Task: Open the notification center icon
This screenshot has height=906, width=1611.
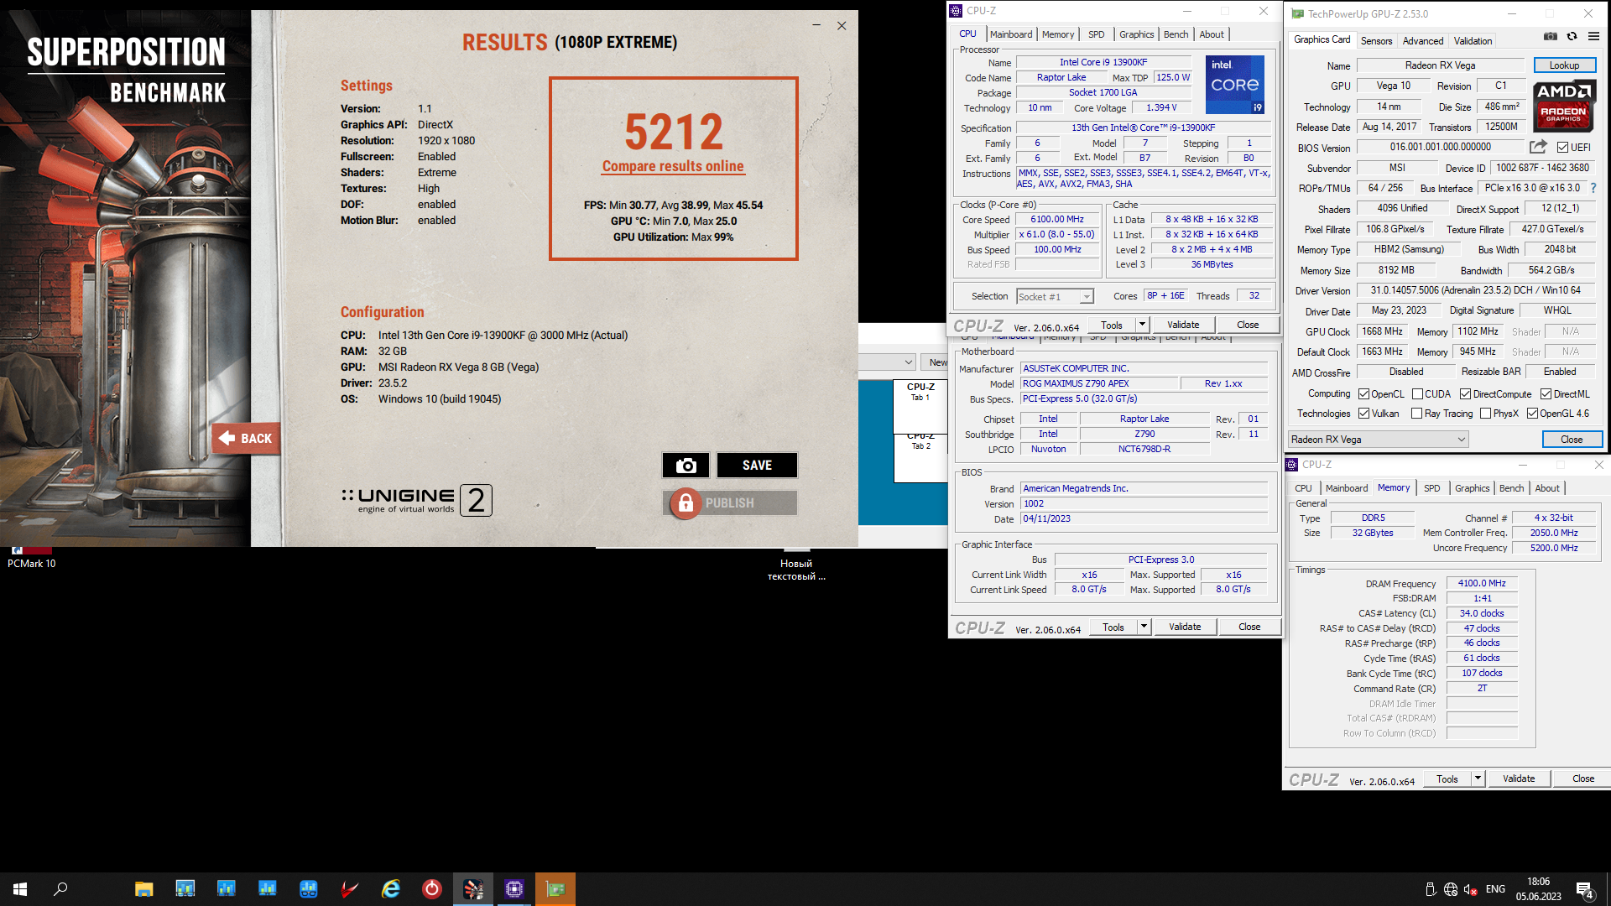Action: [x=1585, y=889]
